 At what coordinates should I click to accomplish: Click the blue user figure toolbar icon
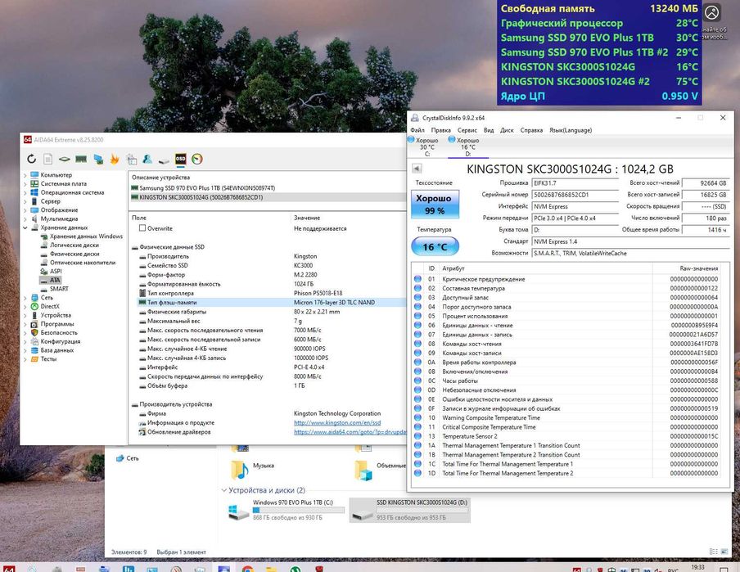(x=147, y=159)
